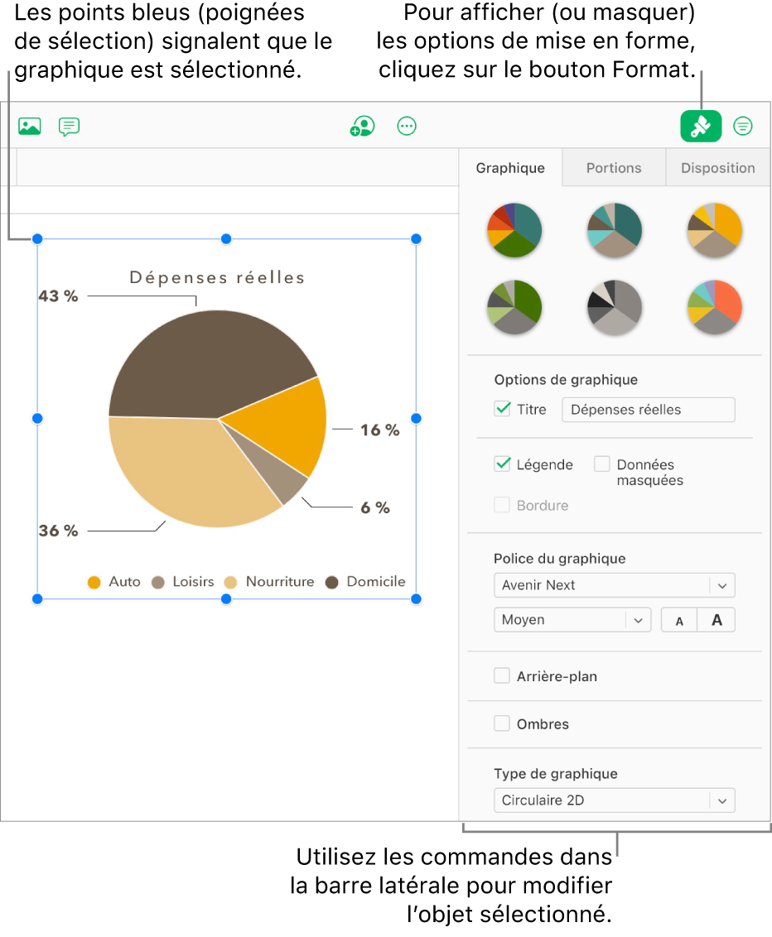Open the Avenir Next font dropdown

[614, 585]
